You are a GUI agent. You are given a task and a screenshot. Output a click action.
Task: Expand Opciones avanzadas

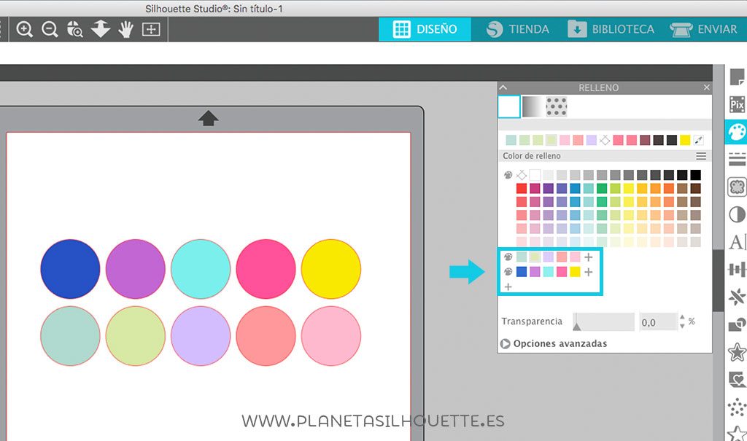(554, 343)
